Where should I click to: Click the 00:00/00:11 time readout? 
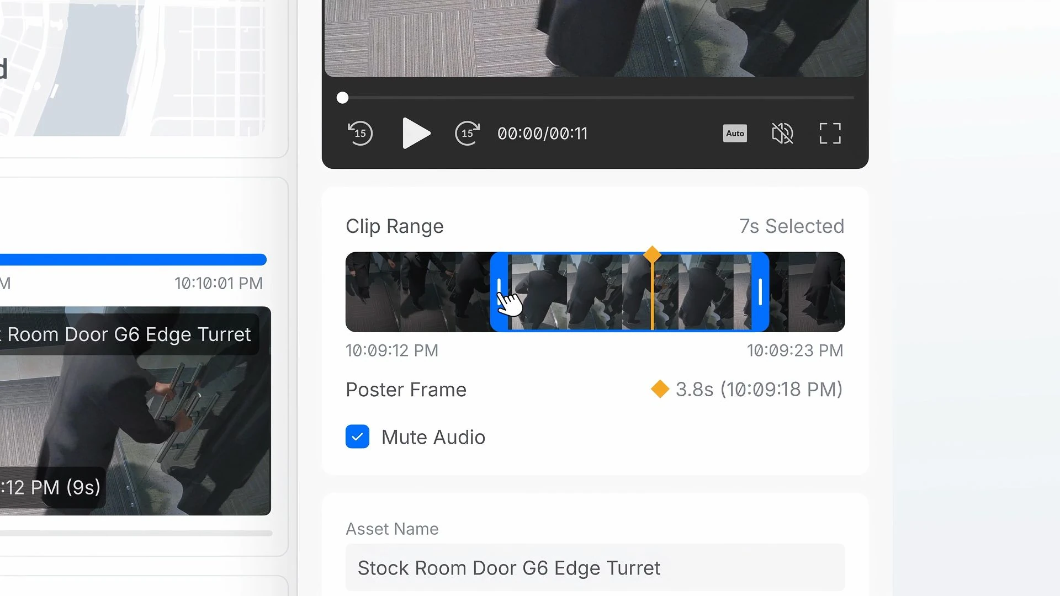coord(543,134)
